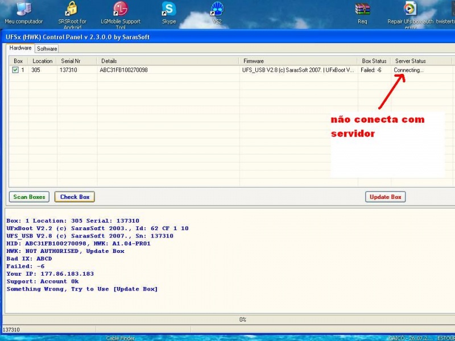Click the Firmware column header

click(298, 61)
